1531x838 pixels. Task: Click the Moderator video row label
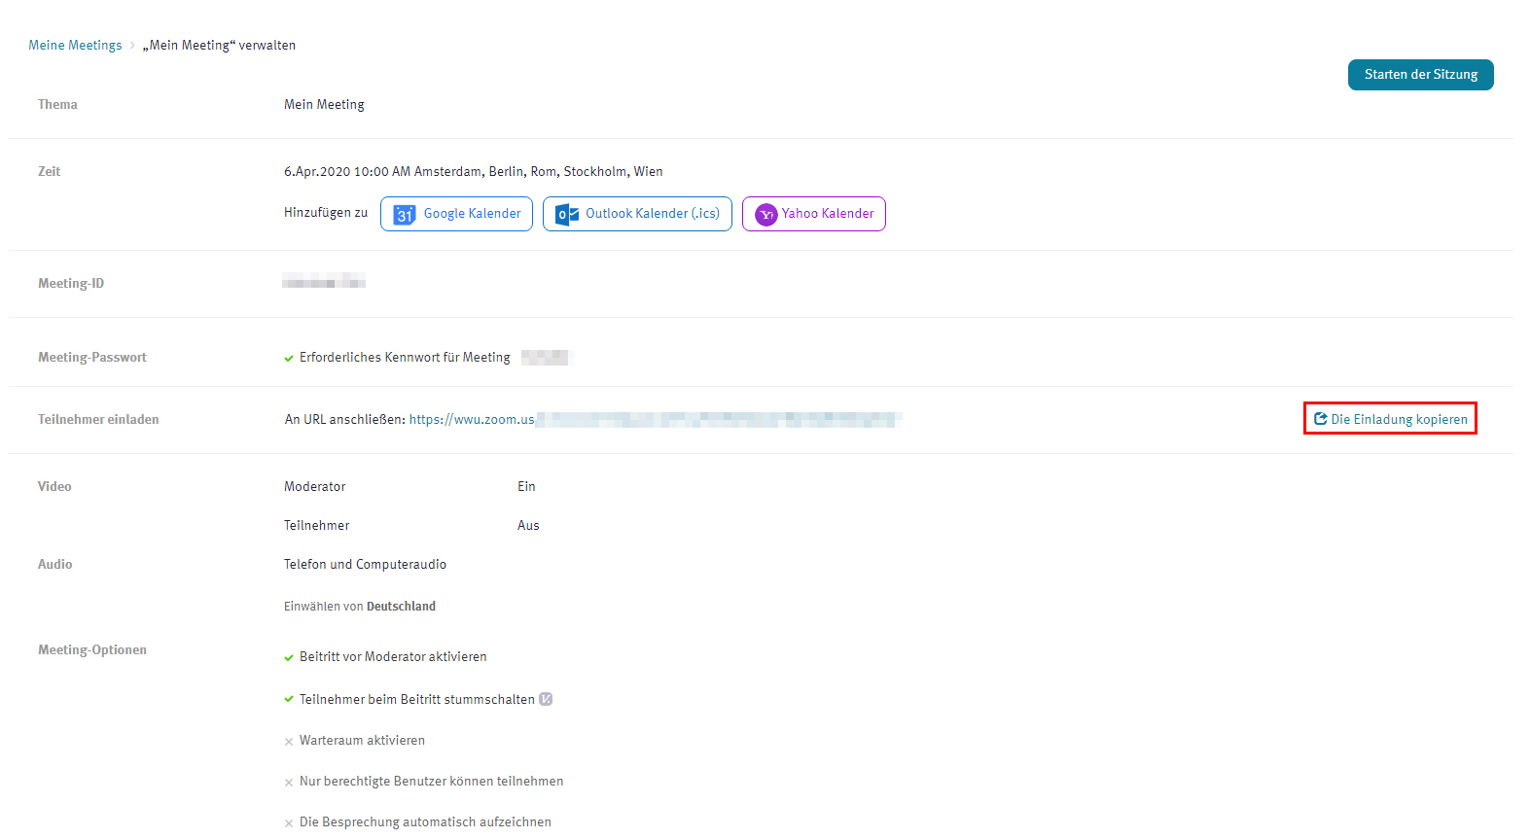point(314,486)
